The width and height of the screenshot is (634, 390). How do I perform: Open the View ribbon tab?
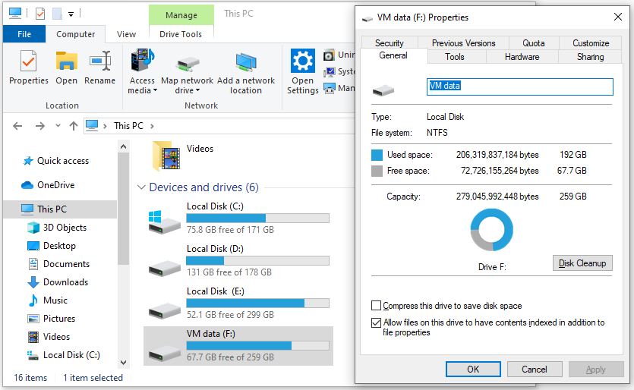click(x=126, y=34)
